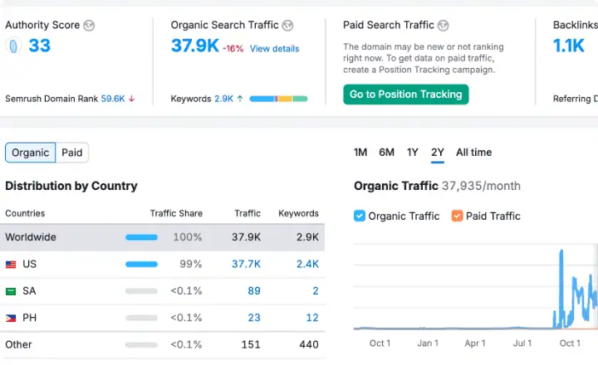This screenshot has height=365, width=598.
Task: Toggle the Paid Traffic checkbox
Action: [458, 216]
